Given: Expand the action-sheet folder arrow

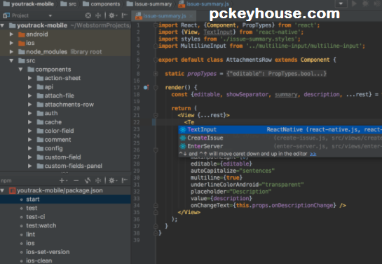Looking at the screenshot, I should [x=29, y=78].
